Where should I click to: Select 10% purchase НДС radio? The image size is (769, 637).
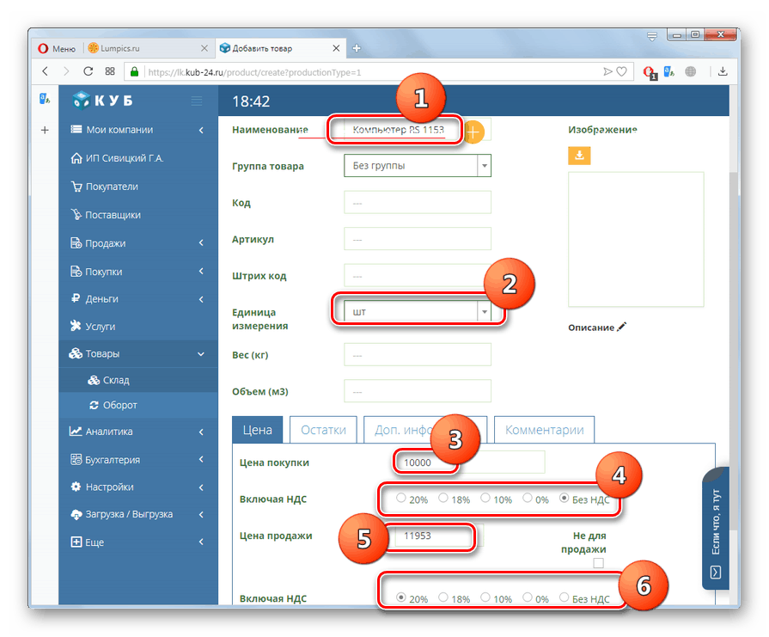pyautogui.click(x=485, y=498)
